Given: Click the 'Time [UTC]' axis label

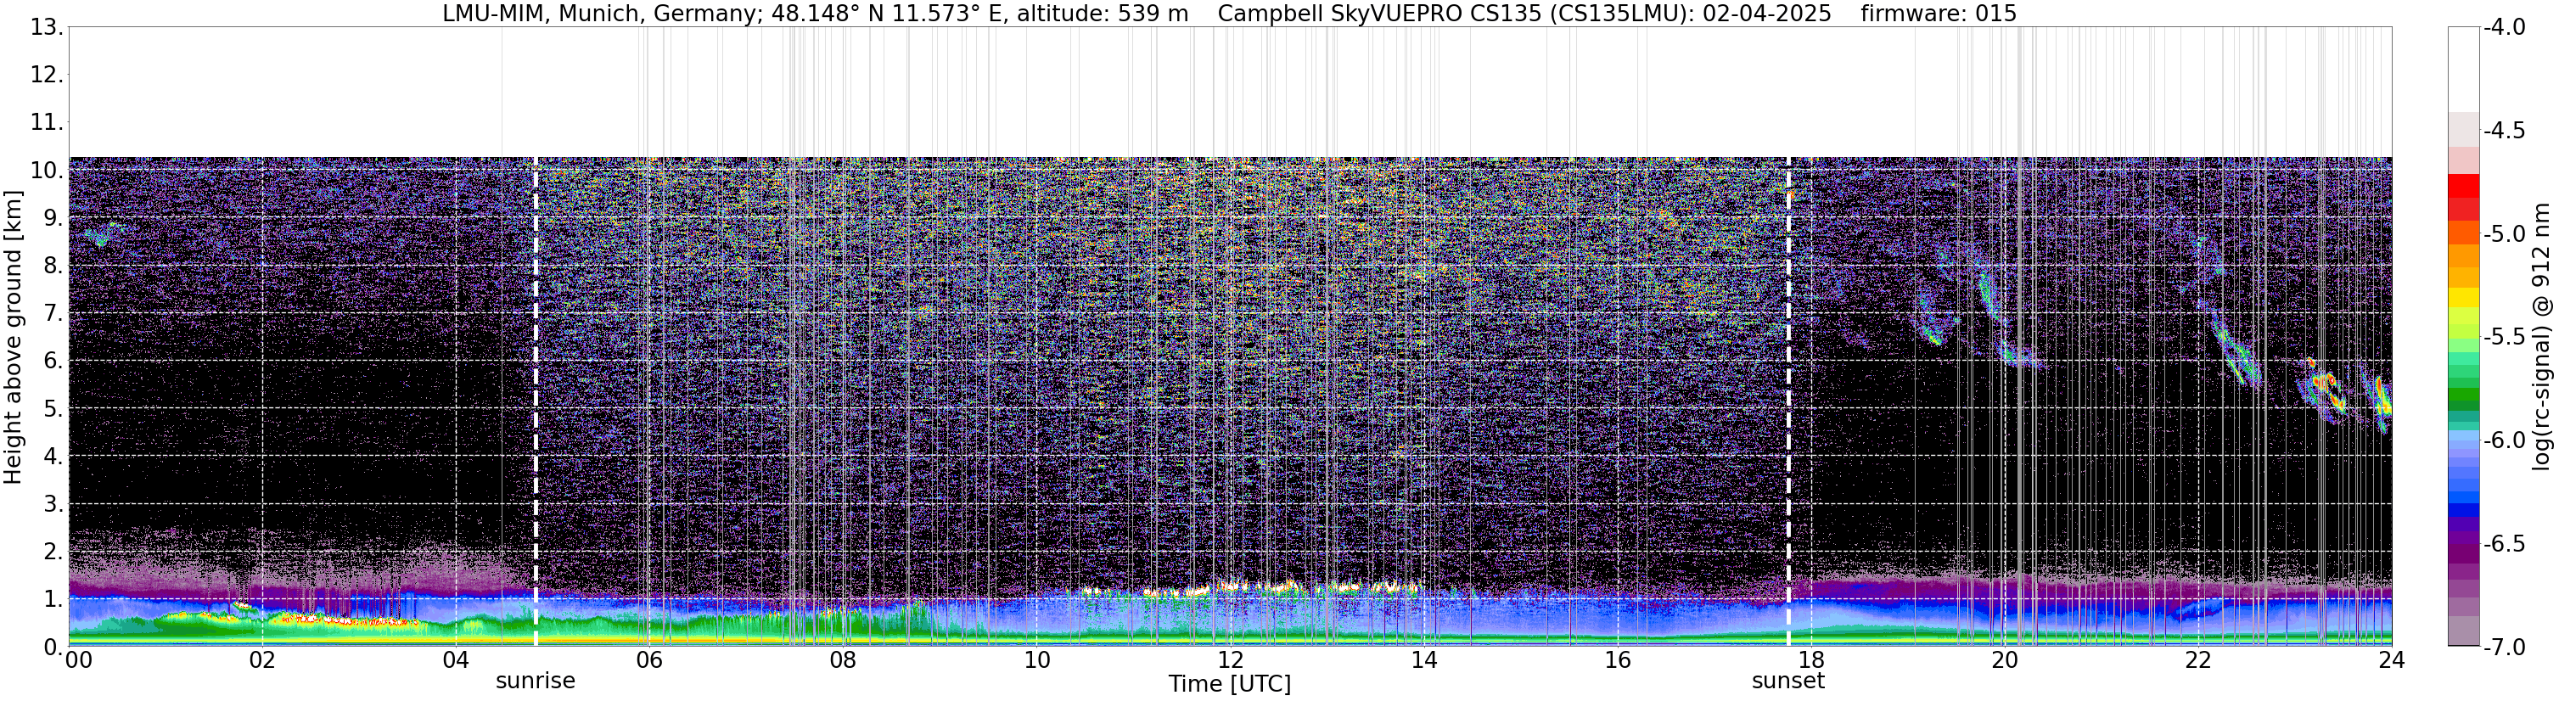Looking at the screenshot, I should (1230, 684).
